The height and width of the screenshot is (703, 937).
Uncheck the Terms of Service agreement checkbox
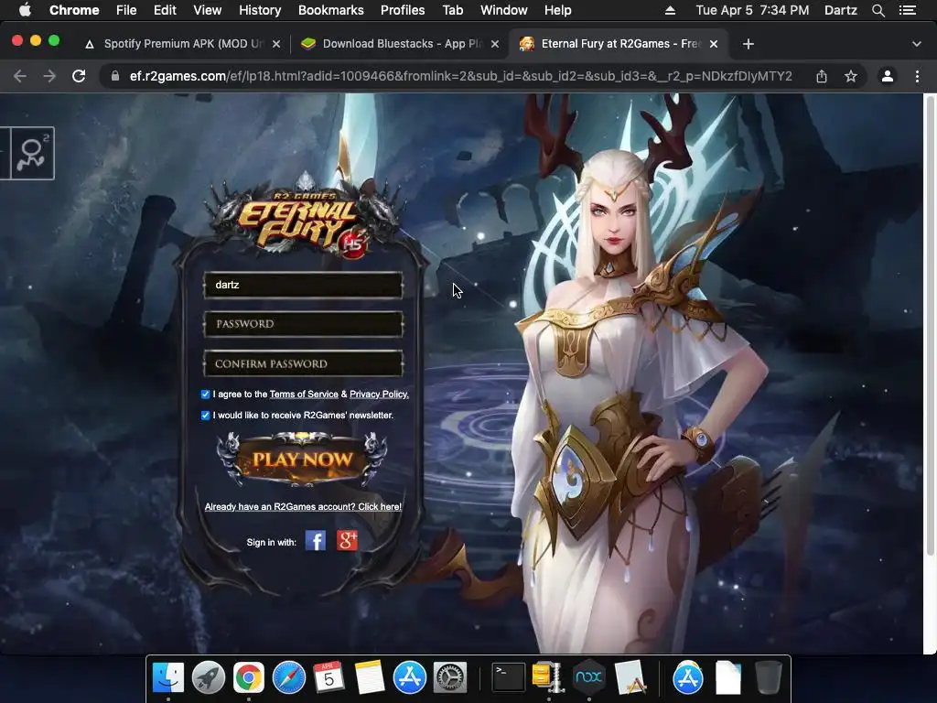point(206,394)
